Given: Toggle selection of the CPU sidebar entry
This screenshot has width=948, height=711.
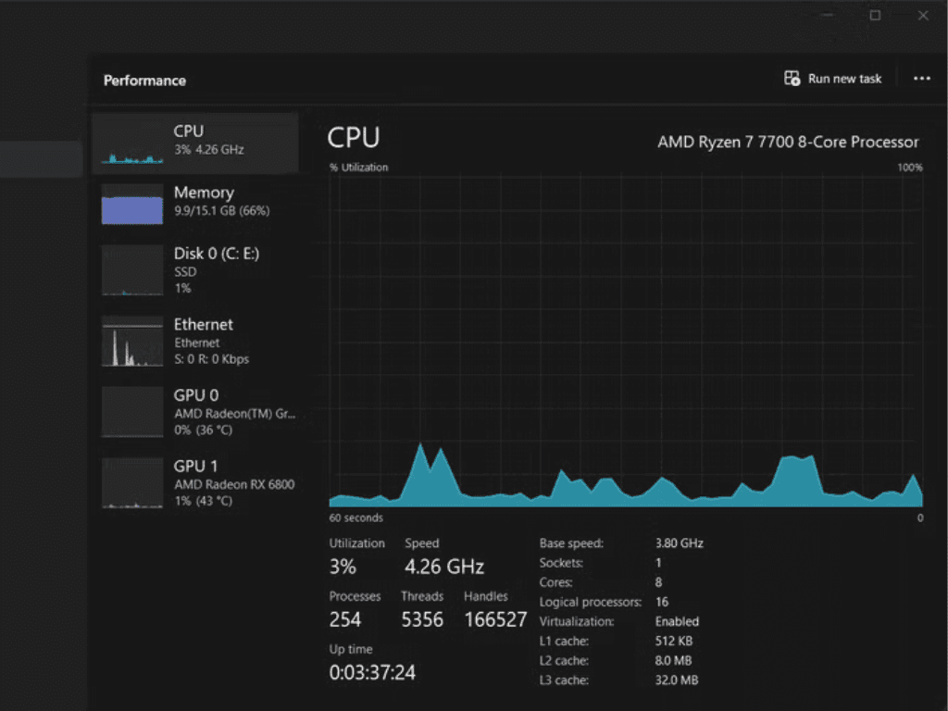Looking at the screenshot, I should [194, 142].
